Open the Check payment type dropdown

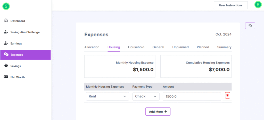coord(146,96)
